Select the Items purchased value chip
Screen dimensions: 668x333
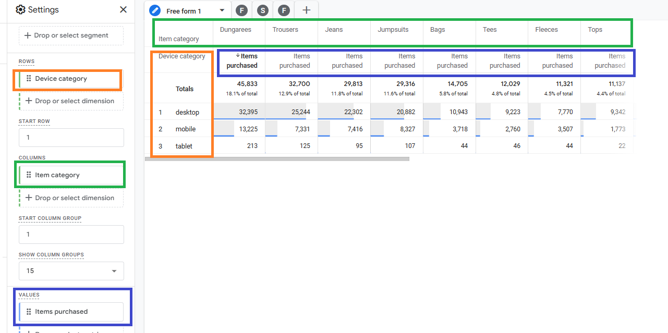coord(71,312)
